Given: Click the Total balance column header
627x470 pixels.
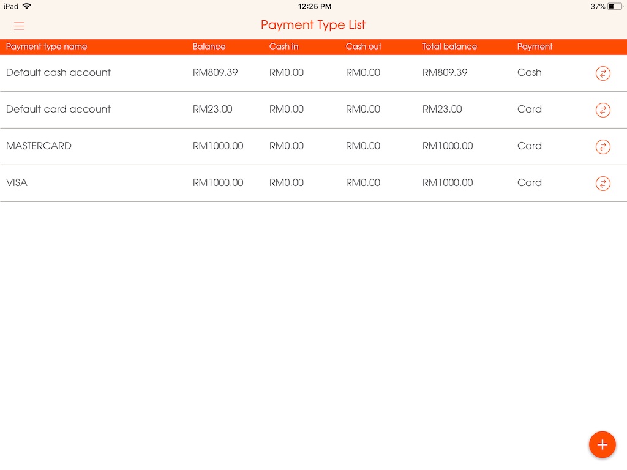Looking at the screenshot, I should (x=449, y=47).
